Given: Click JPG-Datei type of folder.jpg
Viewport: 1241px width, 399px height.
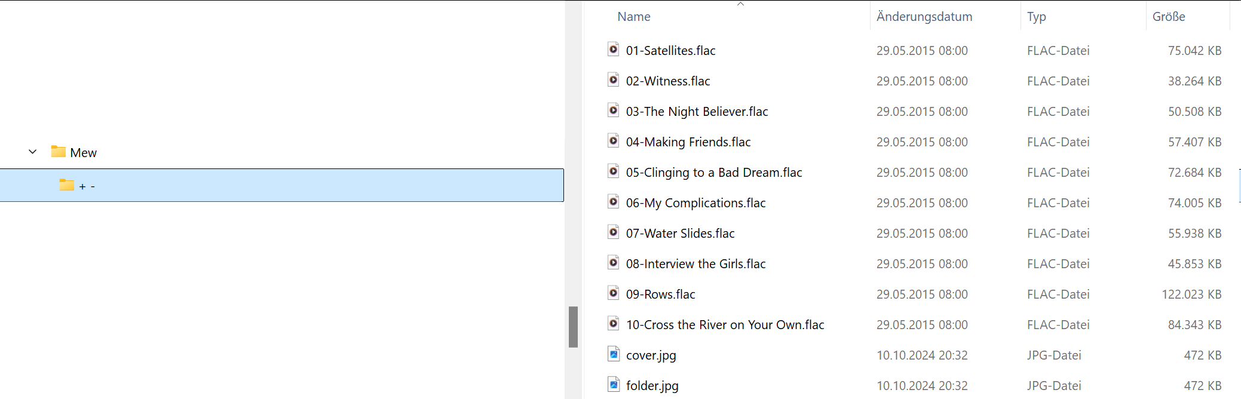Looking at the screenshot, I should pos(1054,386).
